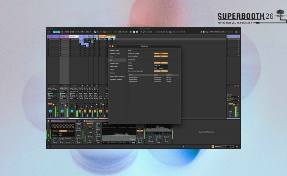Toggle track 4 activator button
Image resolution: width=287 pixels, height=176 pixels.
click(80, 111)
